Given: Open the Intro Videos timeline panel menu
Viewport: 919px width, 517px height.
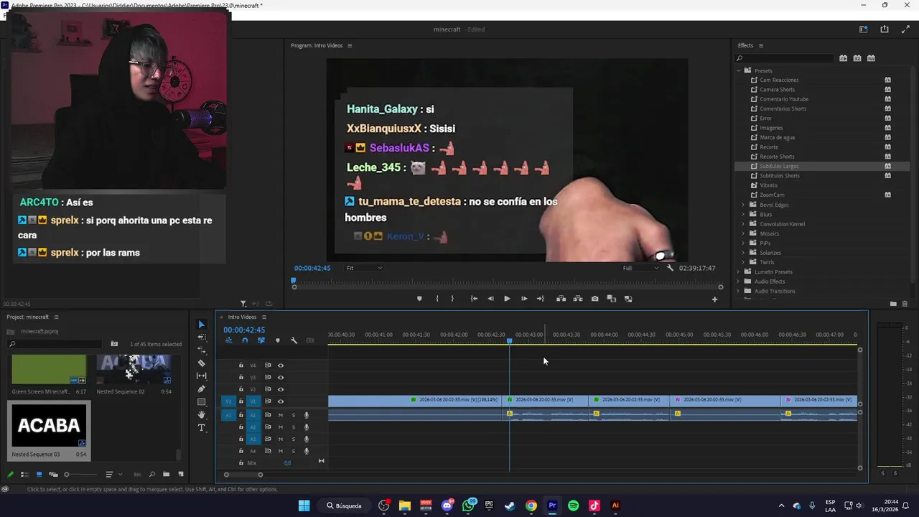Looking at the screenshot, I should pyautogui.click(x=263, y=317).
